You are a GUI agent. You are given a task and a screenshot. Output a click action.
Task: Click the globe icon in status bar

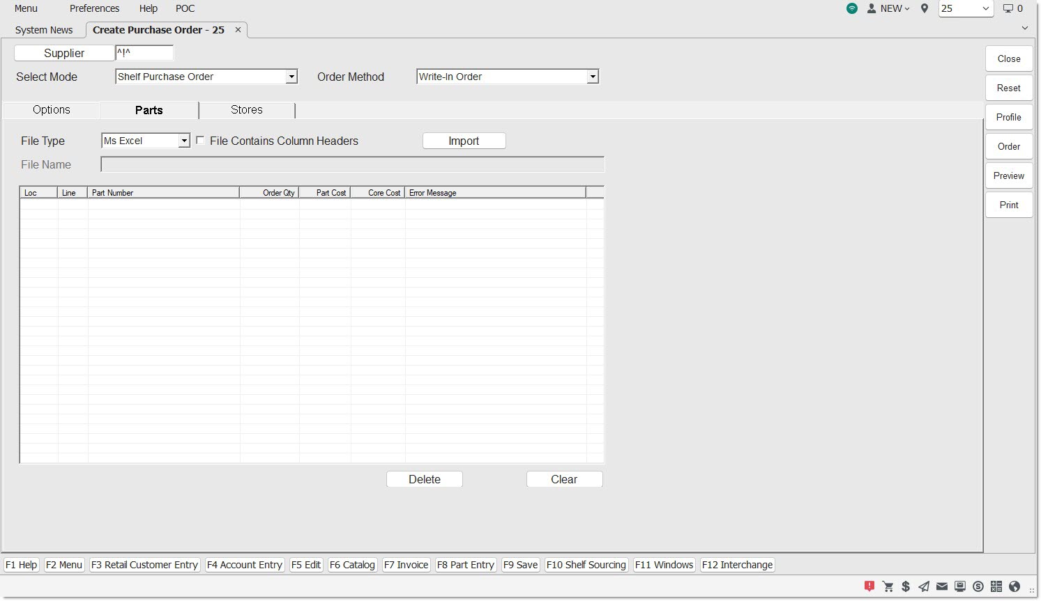click(x=1015, y=586)
